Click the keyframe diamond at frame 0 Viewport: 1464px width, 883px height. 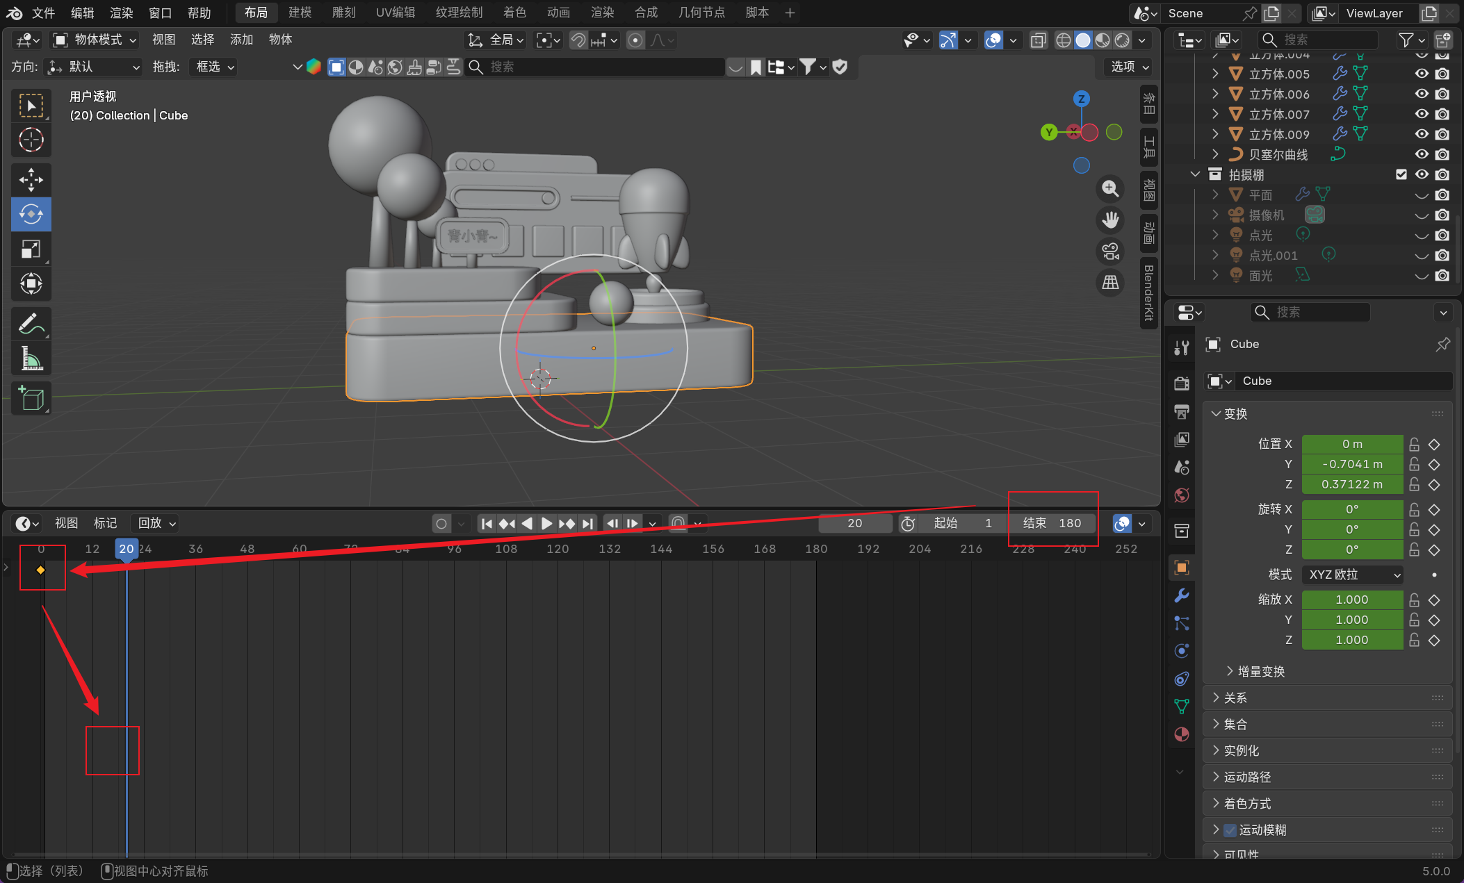pos(40,570)
